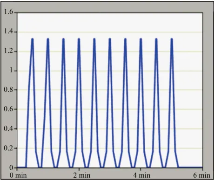Click the waveform peak directly above 2 min
This screenshot has width=215, height=180.
tap(79, 39)
